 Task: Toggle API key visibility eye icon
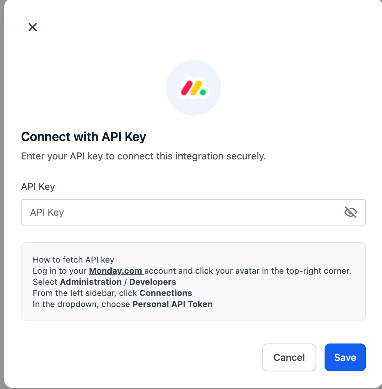click(x=350, y=212)
